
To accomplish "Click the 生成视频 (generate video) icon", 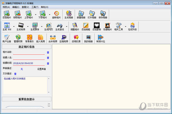I will 21,27.
